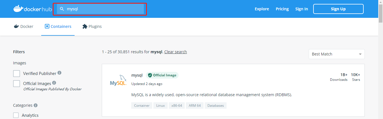This screenshot has height=119, width=383.
Task: Click the x86-64 tag chip
Action: (177, 106)
